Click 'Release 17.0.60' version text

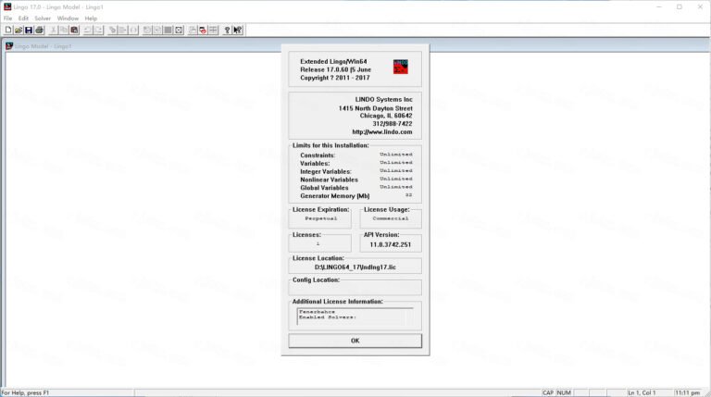(324, 69)
